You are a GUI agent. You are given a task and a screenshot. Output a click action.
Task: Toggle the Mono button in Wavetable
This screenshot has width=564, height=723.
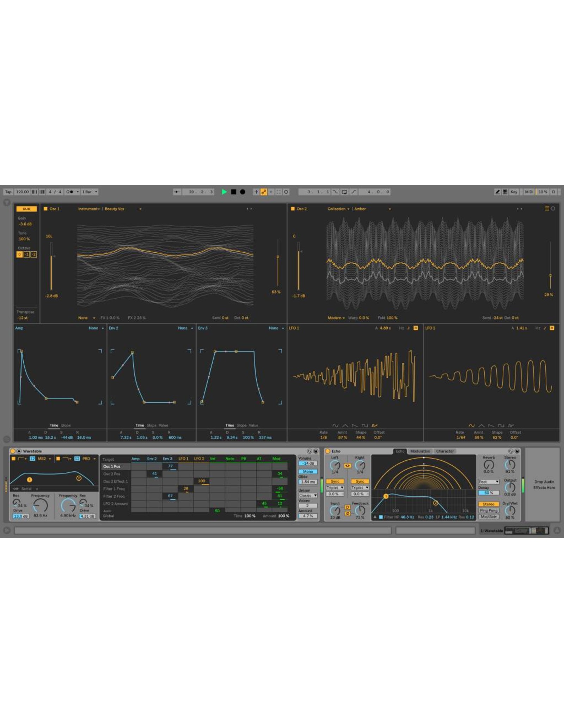(308, 471)
